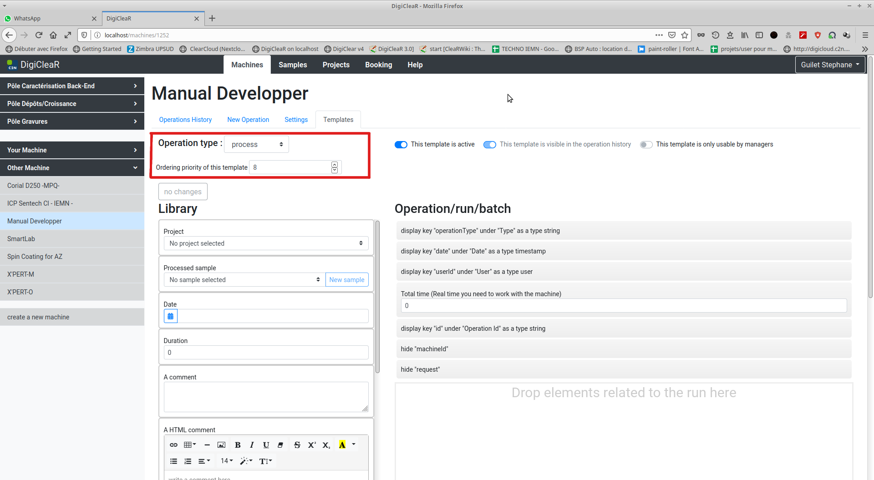Image resolution: width=874 pixels, height=480 pixels.
Task: Open the Operation type dropdown
Action: pos(256,145)
